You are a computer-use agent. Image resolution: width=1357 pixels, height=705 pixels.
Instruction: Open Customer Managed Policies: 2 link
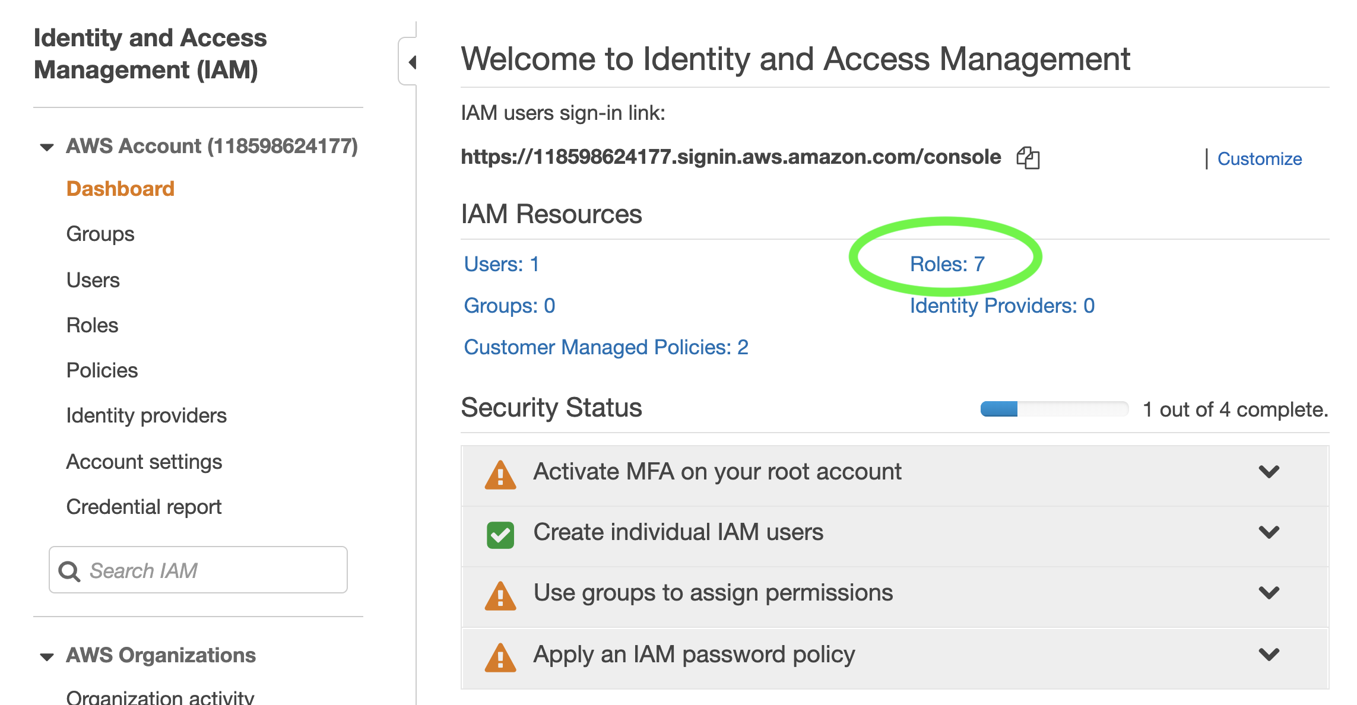click(x=606, y=347)
